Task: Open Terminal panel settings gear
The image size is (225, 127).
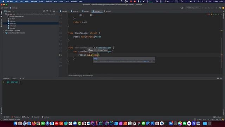Action: click(218, 79)
